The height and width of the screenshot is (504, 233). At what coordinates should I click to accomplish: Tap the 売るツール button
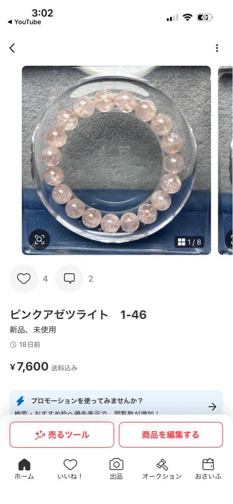pos(62,435)
